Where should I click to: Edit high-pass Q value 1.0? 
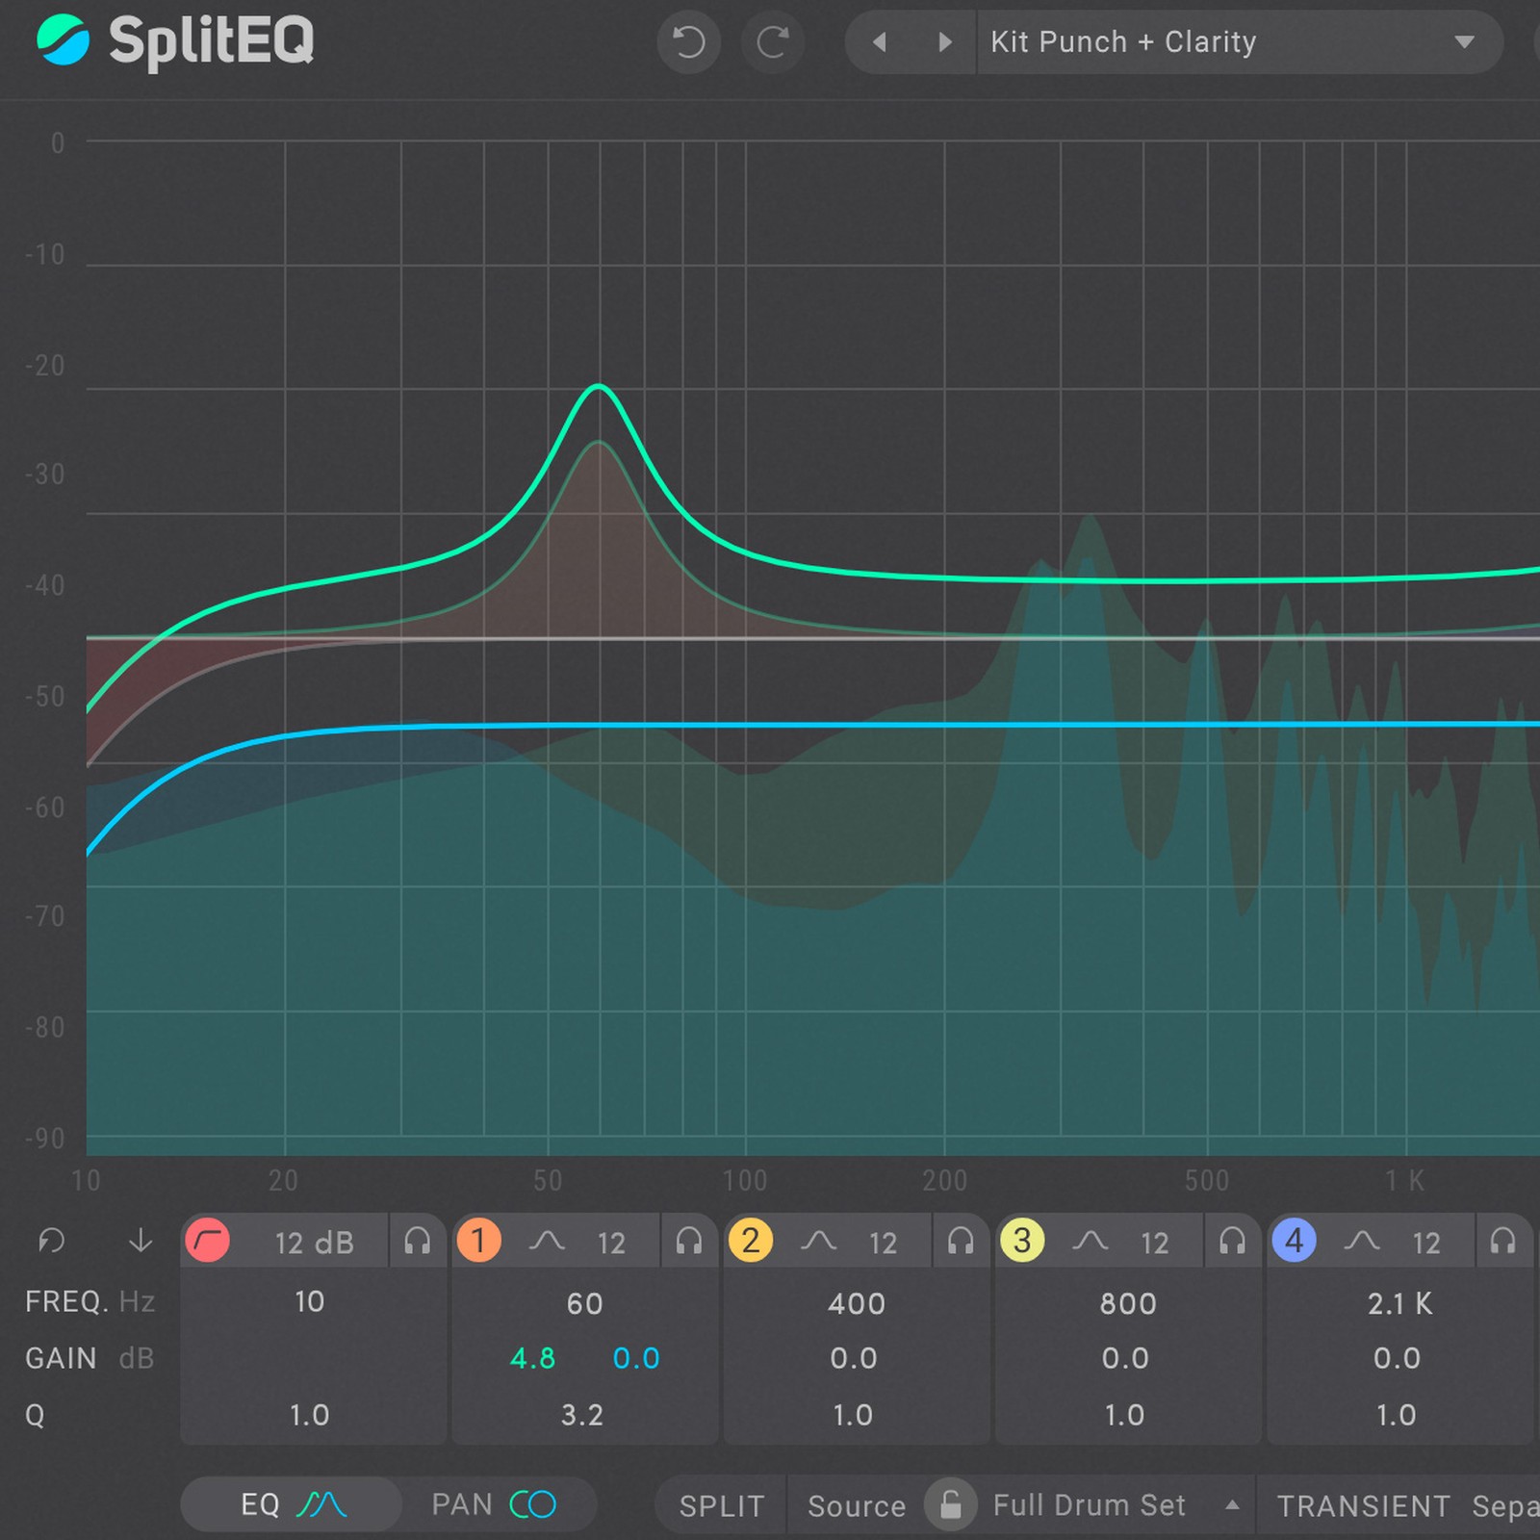[310, 1415]
